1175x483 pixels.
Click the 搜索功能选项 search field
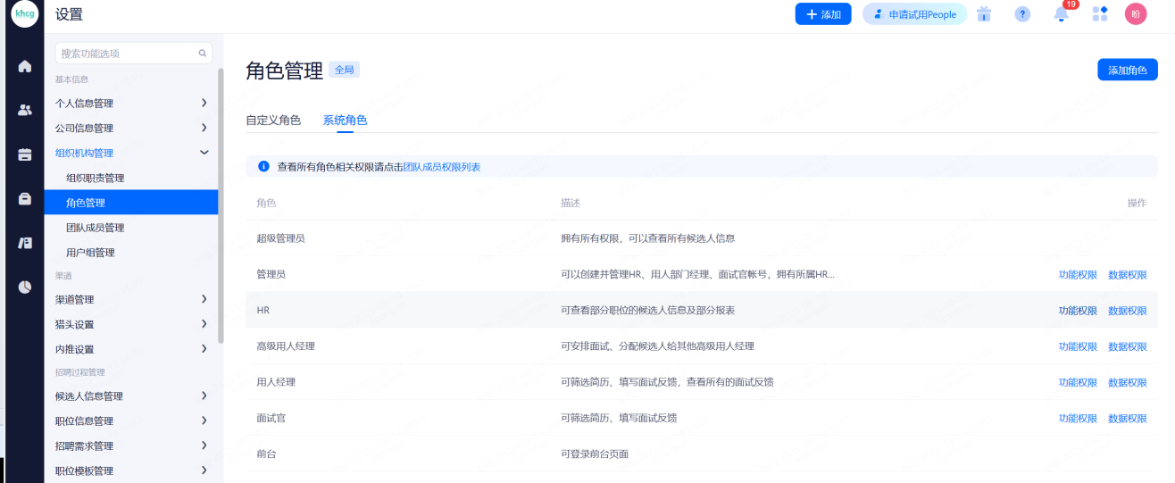pyautogui.click(x=128, y=54)
